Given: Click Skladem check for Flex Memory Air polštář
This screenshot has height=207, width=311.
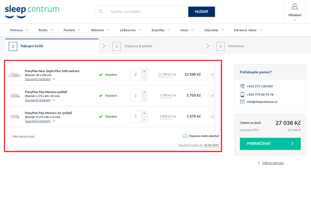Looking at the screenshot, I should point(101,116).
